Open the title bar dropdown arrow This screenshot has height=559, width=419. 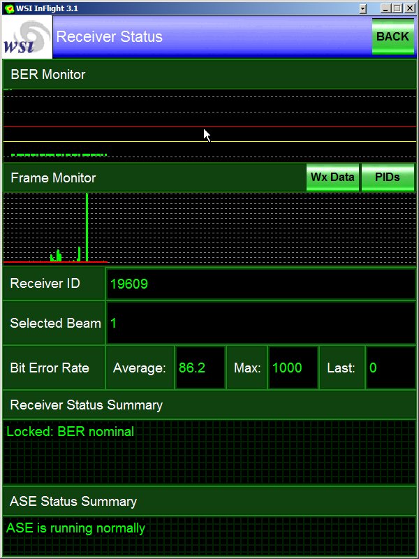(362, 8)
